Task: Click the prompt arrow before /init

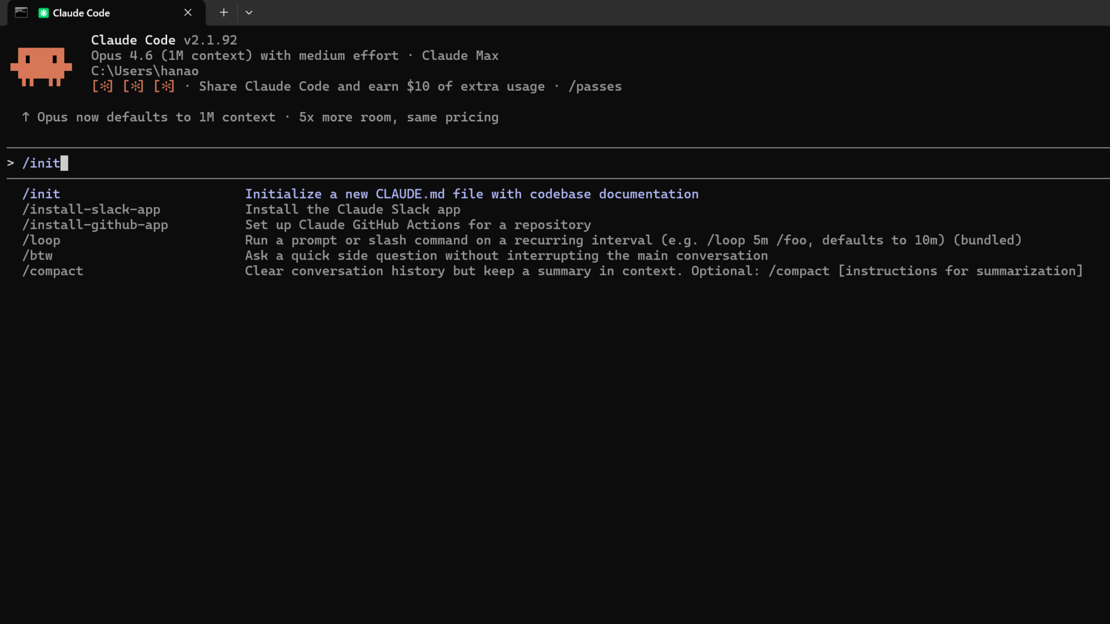Action: click(x=10, y=162)
